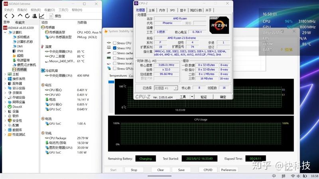Open 处理器 #1 selection dropdown in CPU-Z
This screenshot has width=319, height=179.
click(166, 88)
